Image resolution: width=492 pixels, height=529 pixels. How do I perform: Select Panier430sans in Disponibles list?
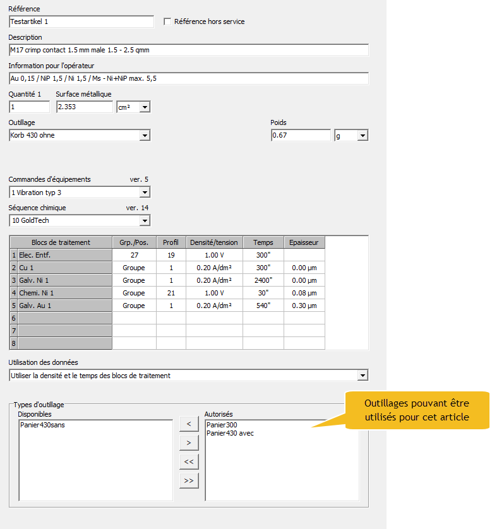[42, 425]
